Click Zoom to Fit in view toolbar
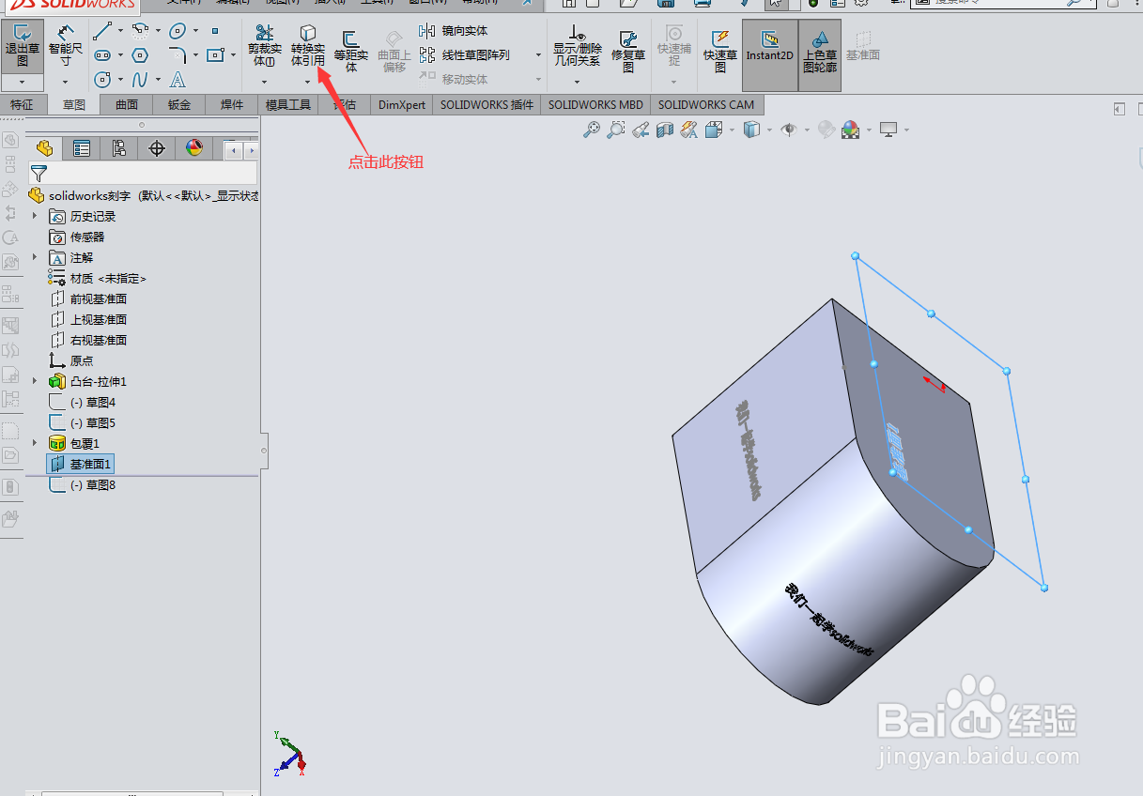This screenshot has width=1143, height=796. [x=591, y=130]
